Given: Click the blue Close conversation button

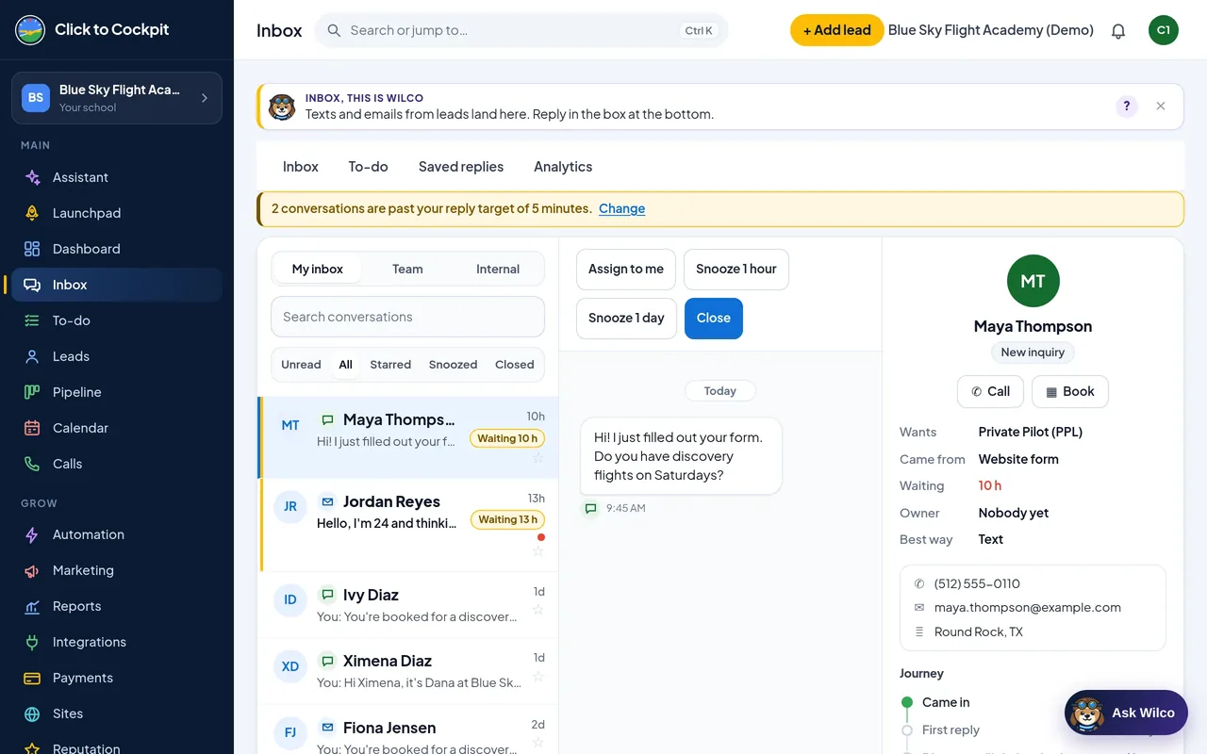Looking at the screenshot, I should click(x=714, y=319).
